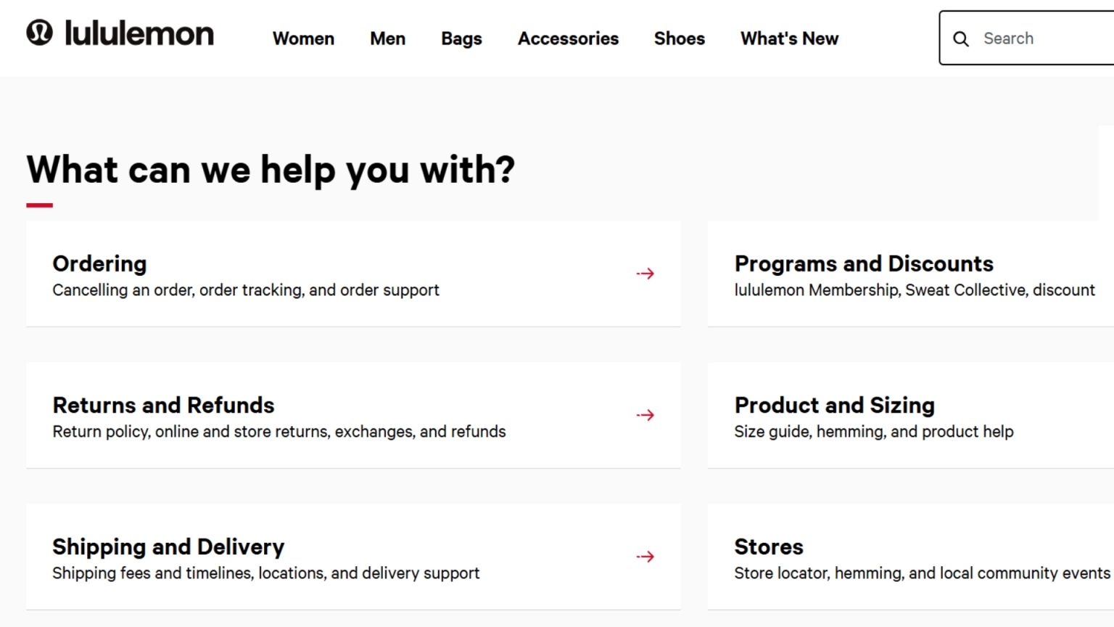The height and width of the screenshot is (627, 1114).
Task: Open the Shipping and Delivery section
Action: [x=168, y=546]
